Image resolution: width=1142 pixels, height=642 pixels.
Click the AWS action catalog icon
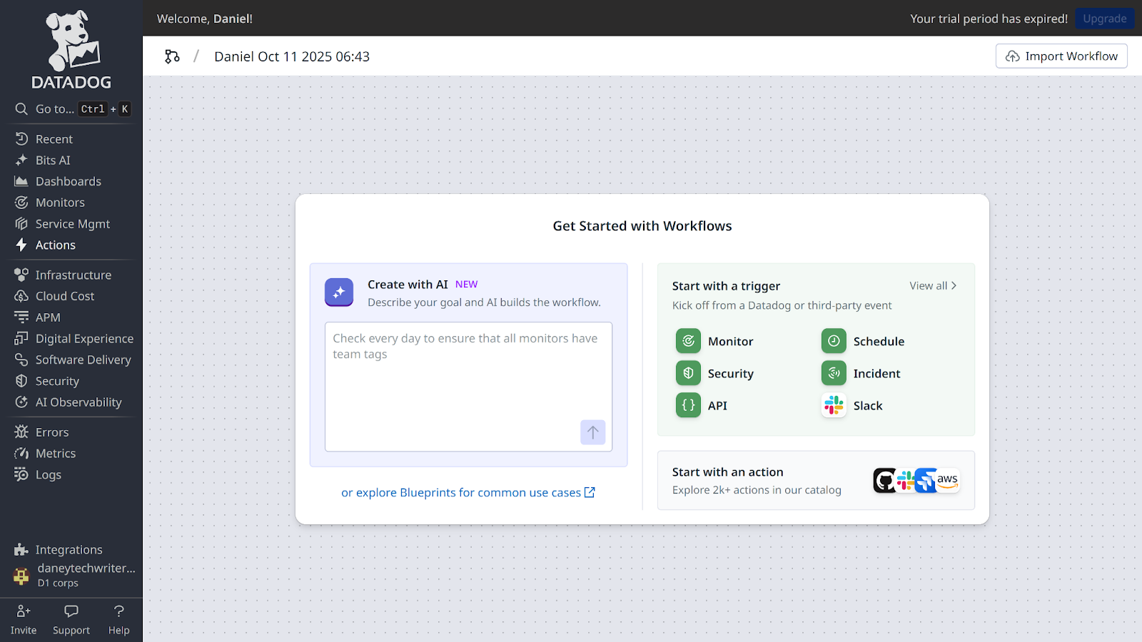tap(948, 481)
